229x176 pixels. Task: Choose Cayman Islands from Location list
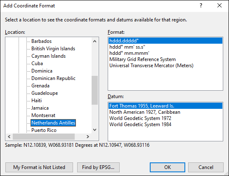click(x=49, y=56)
